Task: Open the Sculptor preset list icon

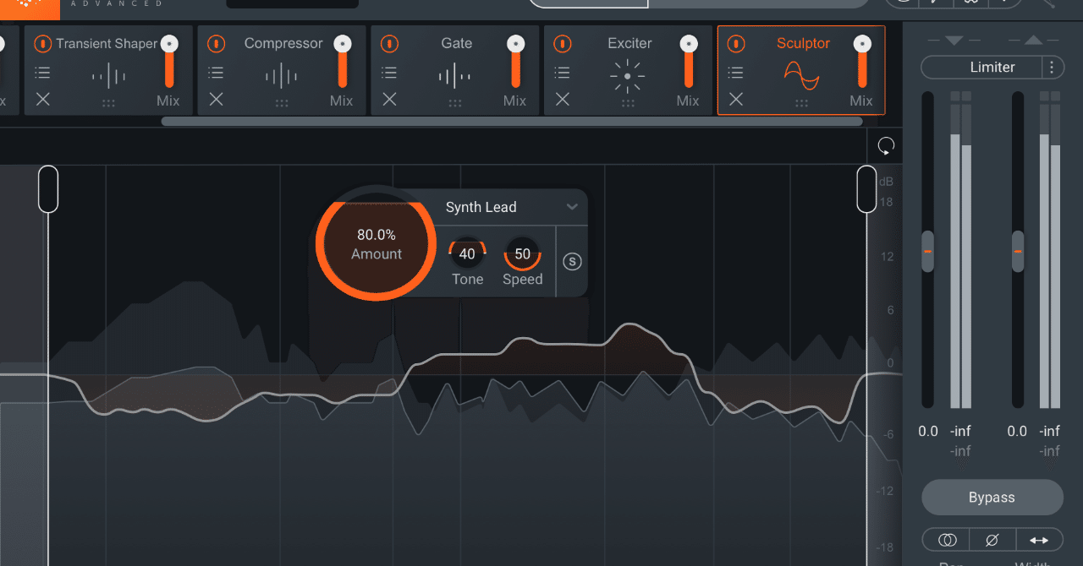Action: coord(736,73)
